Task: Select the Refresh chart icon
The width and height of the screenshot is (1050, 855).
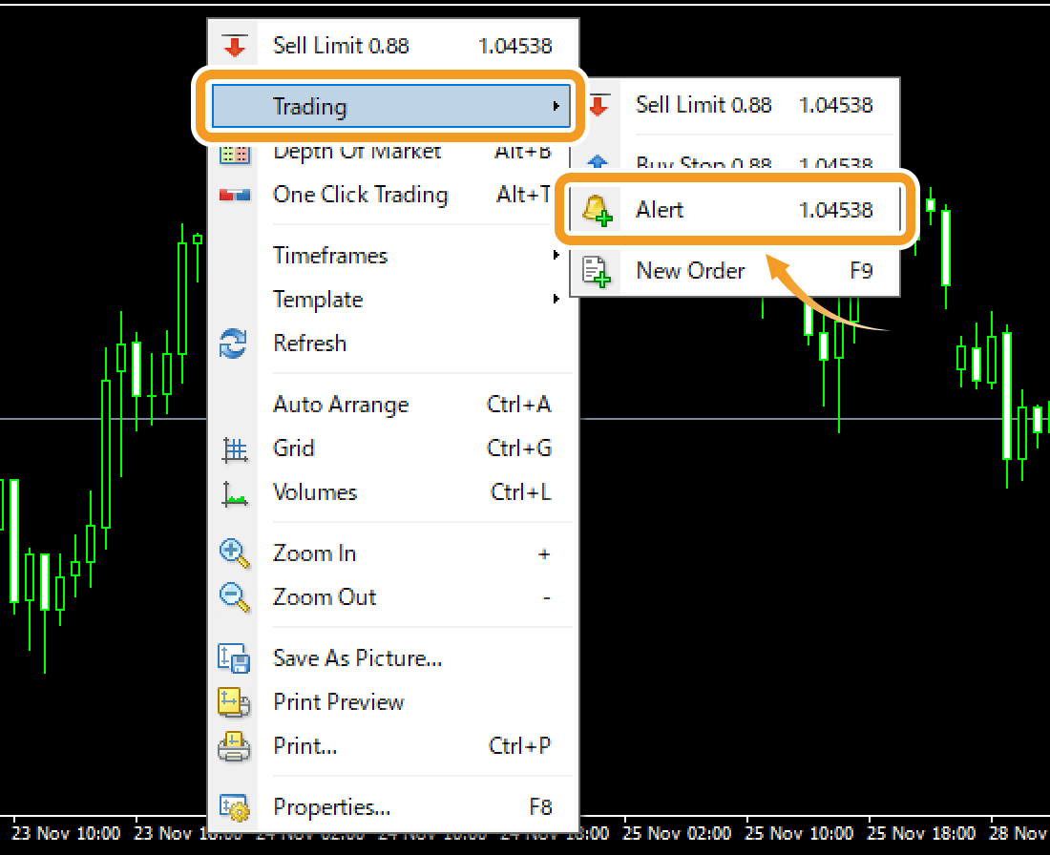Action: (235, 344)
